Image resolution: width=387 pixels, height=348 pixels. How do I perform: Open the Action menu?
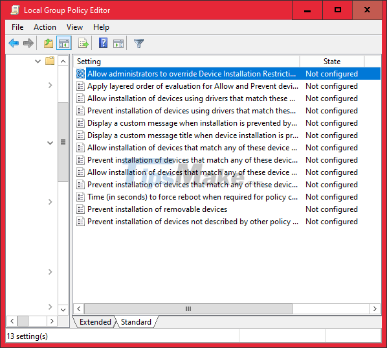click(45, 27)
